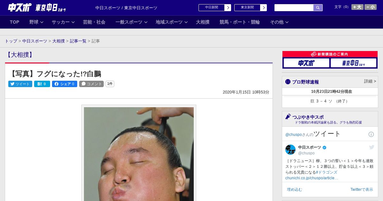The width and height of the screenshot is (383, 201).
Task: Open the TOP menu item
Action: [15, 22]
